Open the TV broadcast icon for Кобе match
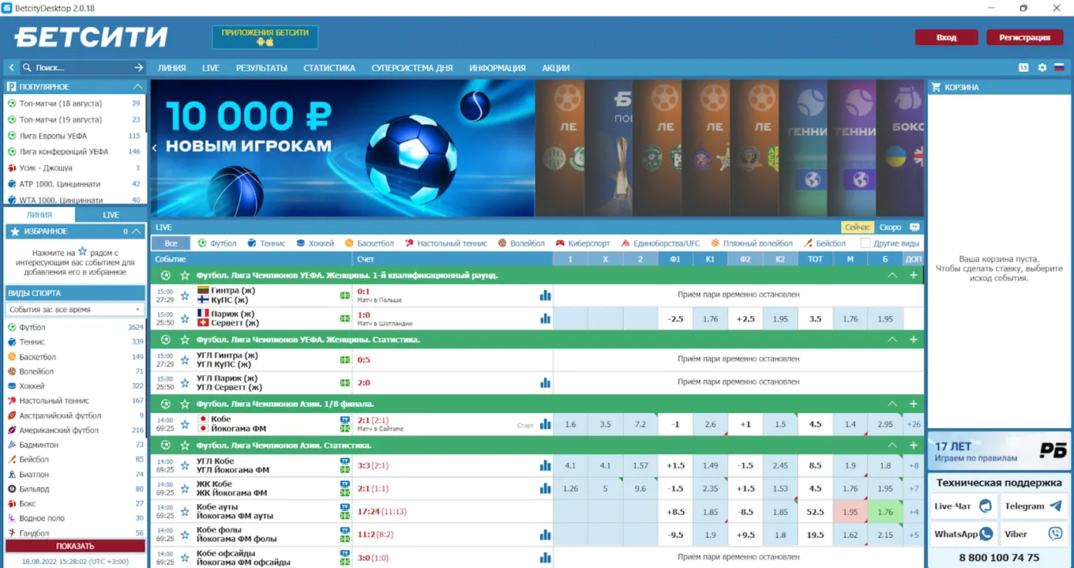The image size is (1074, 568). pyautogui.click(x=345, y=419)
